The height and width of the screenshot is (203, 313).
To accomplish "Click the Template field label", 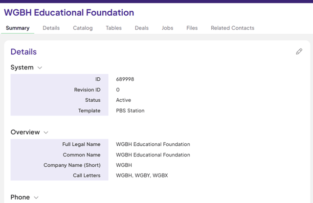I will point(89,111).
